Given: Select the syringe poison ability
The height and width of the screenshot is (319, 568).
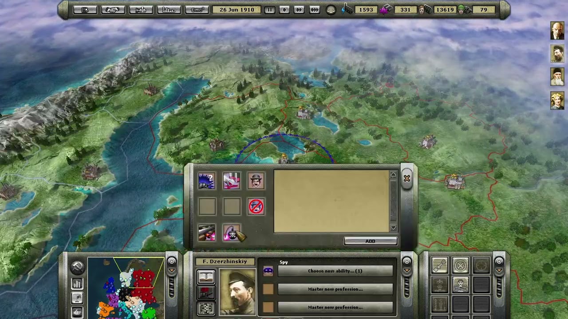Looking at the screenshot, I should coord(232,181).
